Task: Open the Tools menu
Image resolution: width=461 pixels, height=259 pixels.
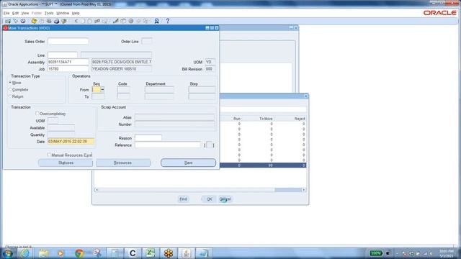Action: coord(49,13)
